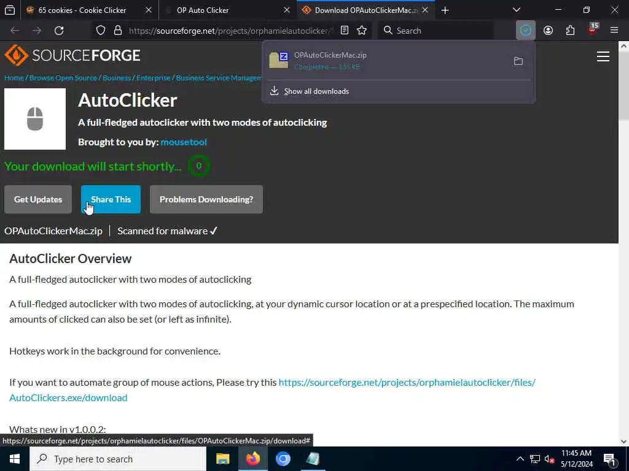
Task: Click the AutoClickers.exe download link
Action: pyautogui.click(x=272, y=390)
